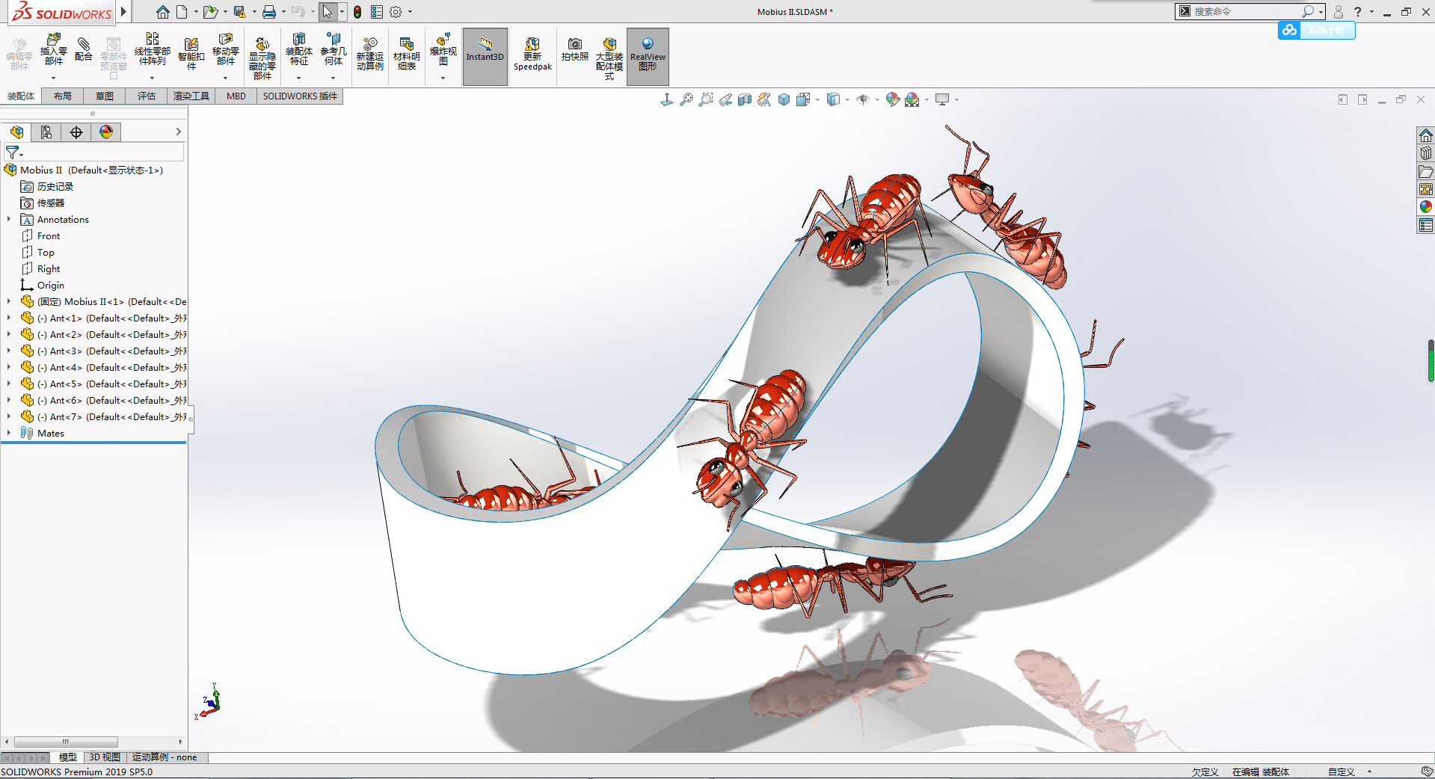Expand the Mates folder in the tree
Screen dimensions: 1435x779
9,433
